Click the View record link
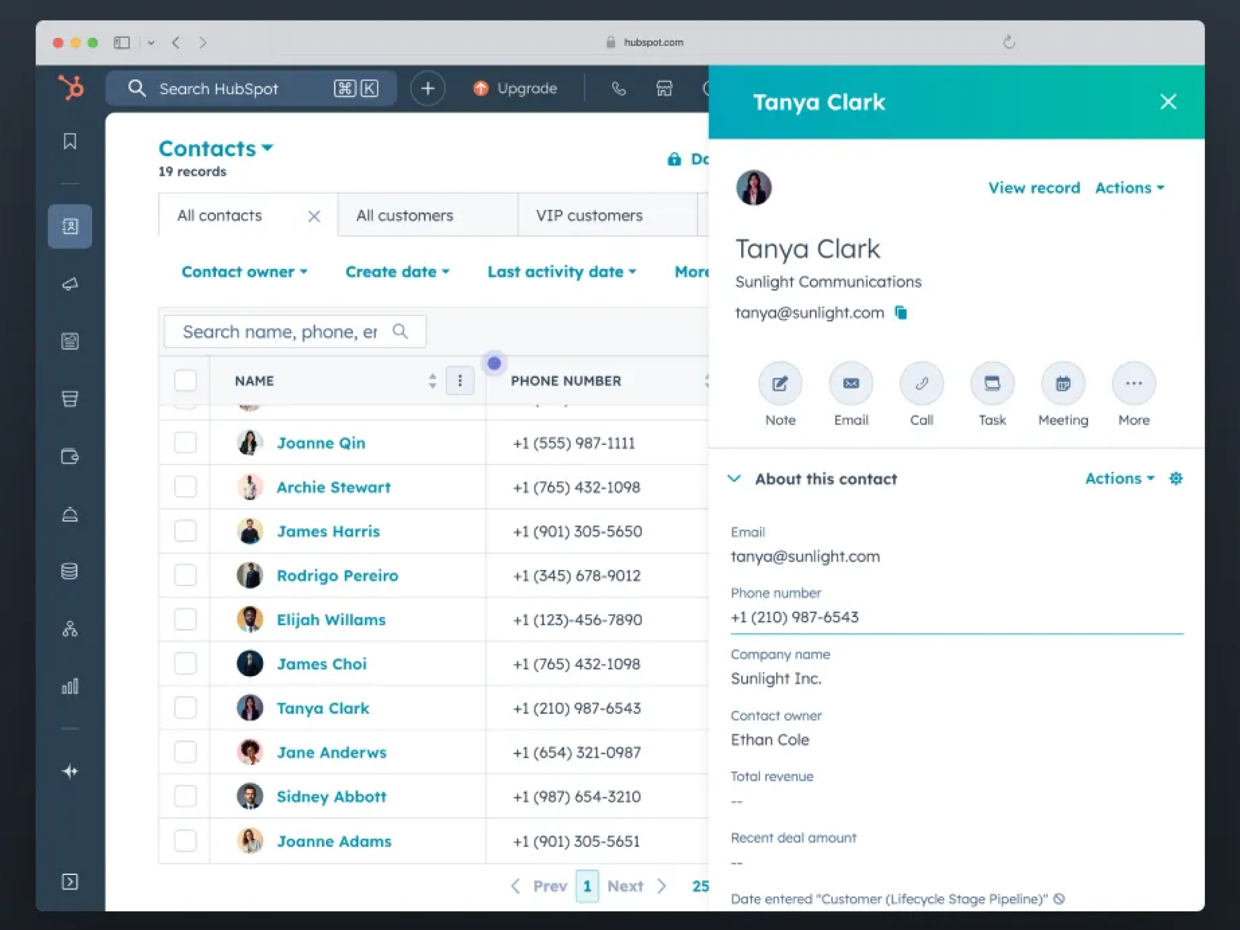 tap(1034, 188)
